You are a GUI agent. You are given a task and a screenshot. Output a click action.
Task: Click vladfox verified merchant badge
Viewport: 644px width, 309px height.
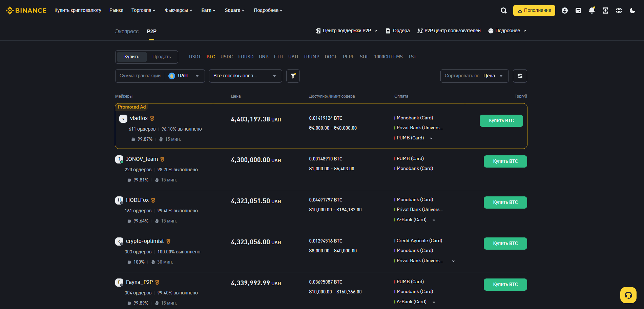tap(152, 119)
